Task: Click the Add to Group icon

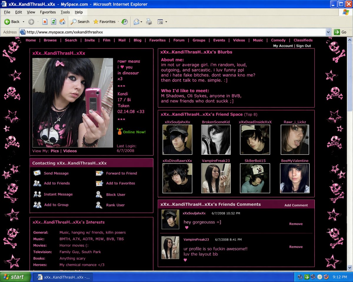Action: 37,205
